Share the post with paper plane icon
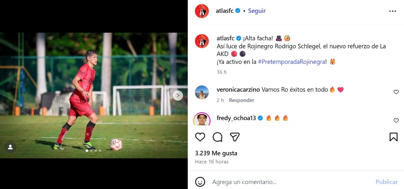Image resolution: width=404 pixels, height=189 pixels. point(235,137)
